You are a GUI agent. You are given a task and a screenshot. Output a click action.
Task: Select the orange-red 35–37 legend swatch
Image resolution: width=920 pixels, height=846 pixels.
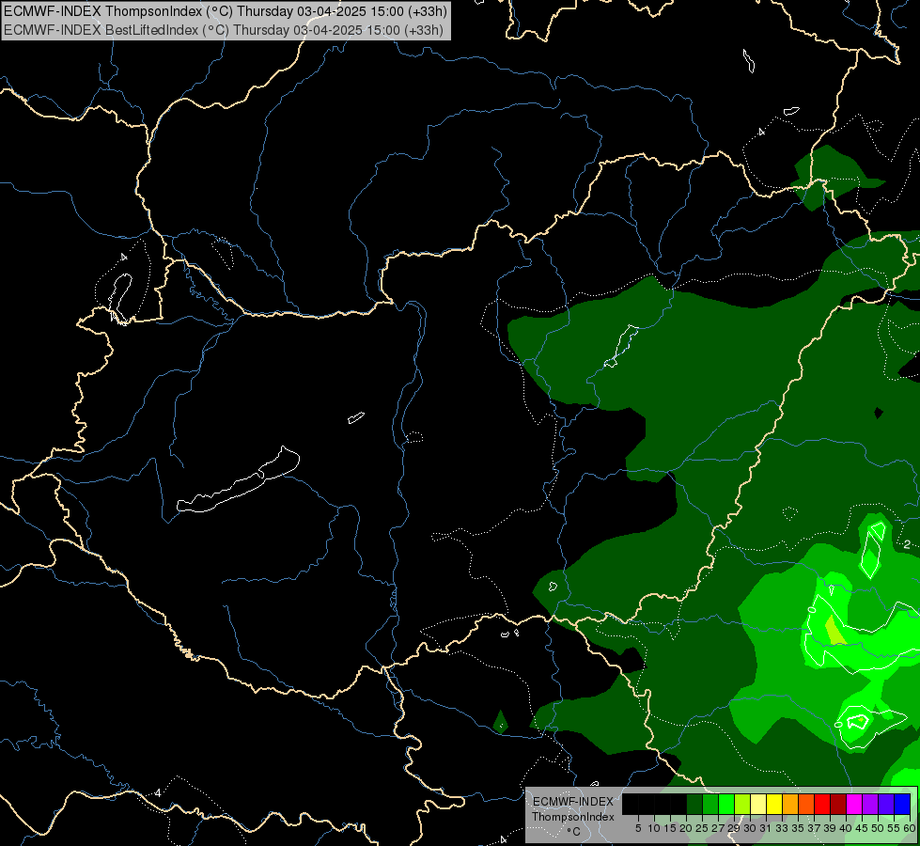click(806, 804)
